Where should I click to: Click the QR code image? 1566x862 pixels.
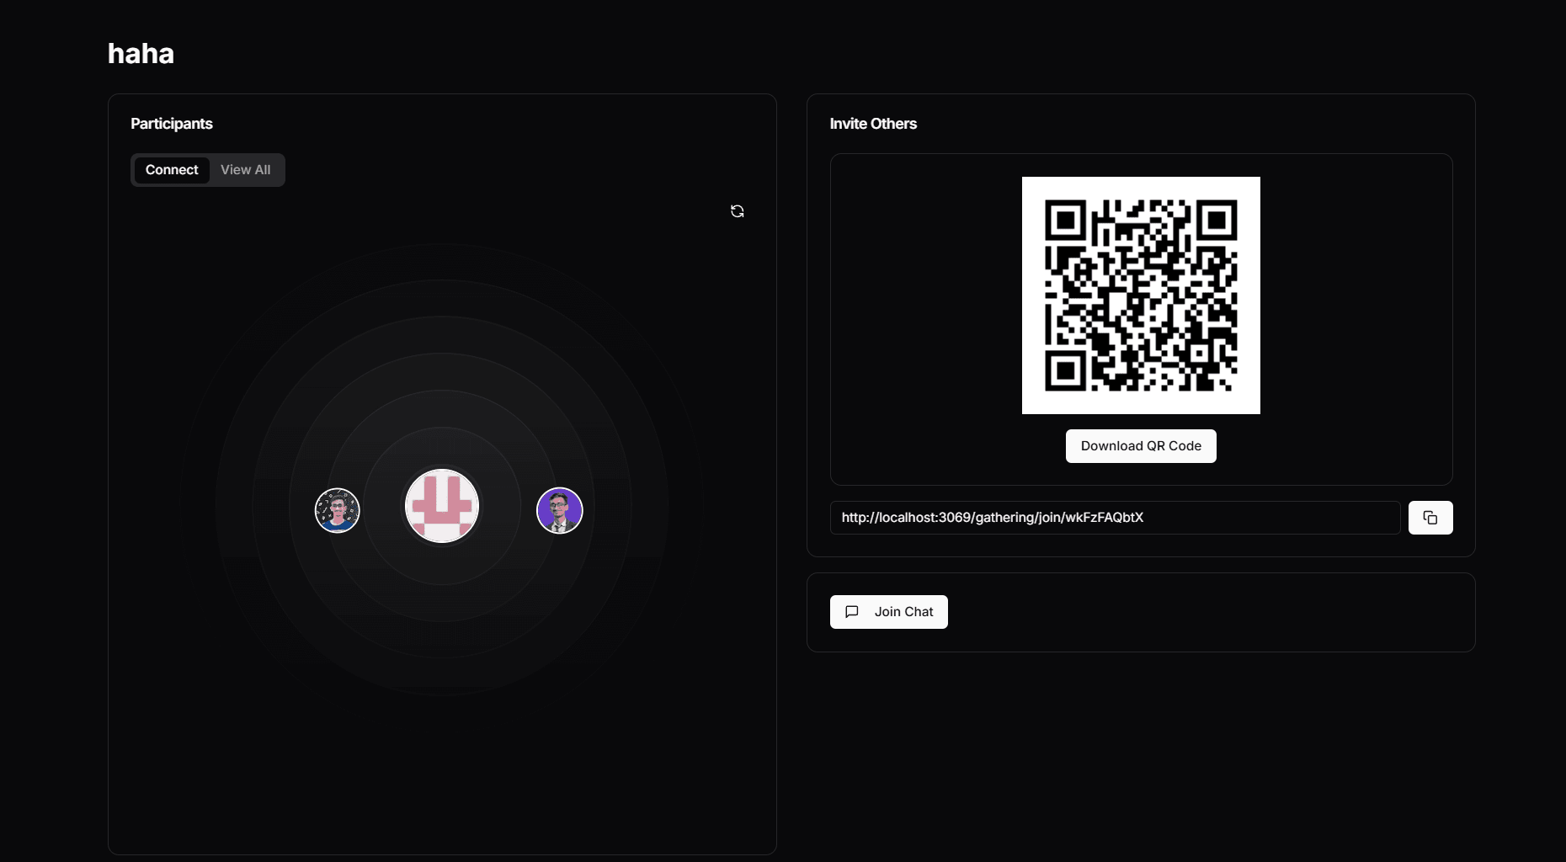1140,296
